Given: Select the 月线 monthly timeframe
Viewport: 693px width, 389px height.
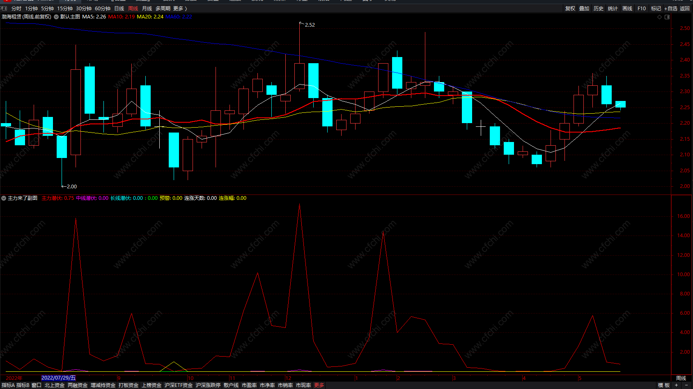Looking at the screenshot, I should (147, 9).
